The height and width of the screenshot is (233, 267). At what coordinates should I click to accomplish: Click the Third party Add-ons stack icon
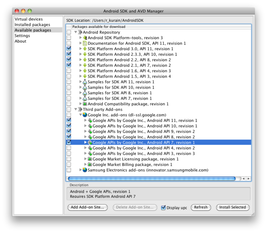click(80, 109)
